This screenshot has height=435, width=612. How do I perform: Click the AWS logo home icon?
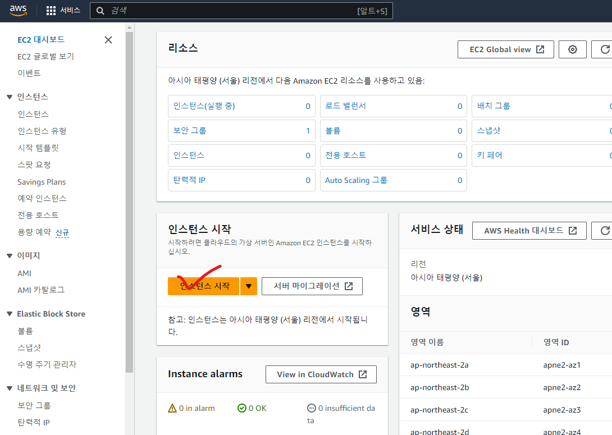pyautogui.click(x=19, y=11)
